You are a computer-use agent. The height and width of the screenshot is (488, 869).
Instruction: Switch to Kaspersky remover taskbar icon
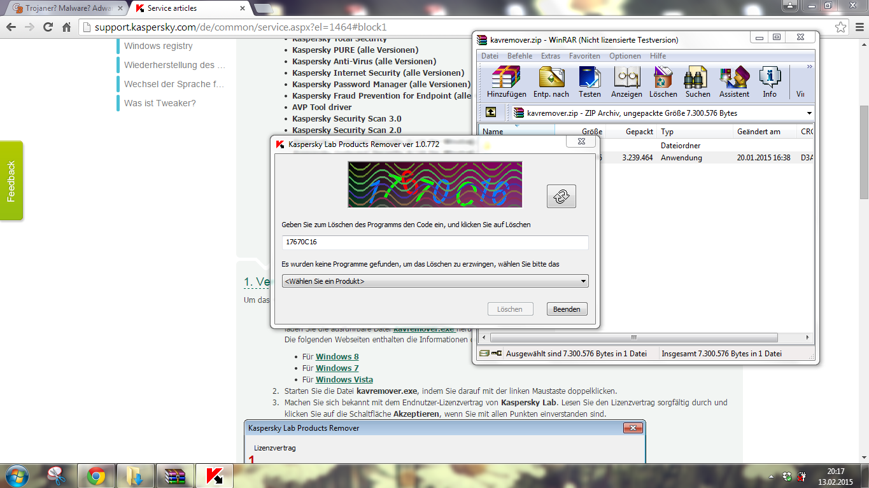214,476
